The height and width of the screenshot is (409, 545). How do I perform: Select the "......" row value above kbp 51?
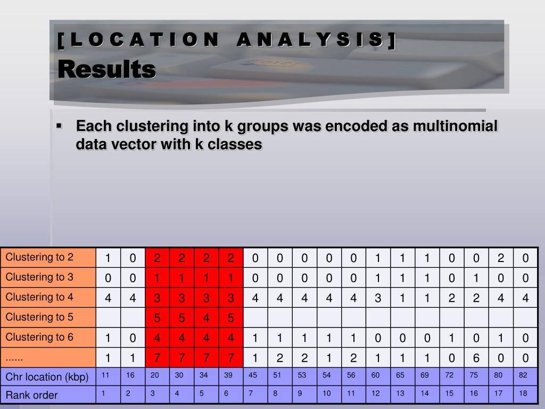click(x=279, y=358)
